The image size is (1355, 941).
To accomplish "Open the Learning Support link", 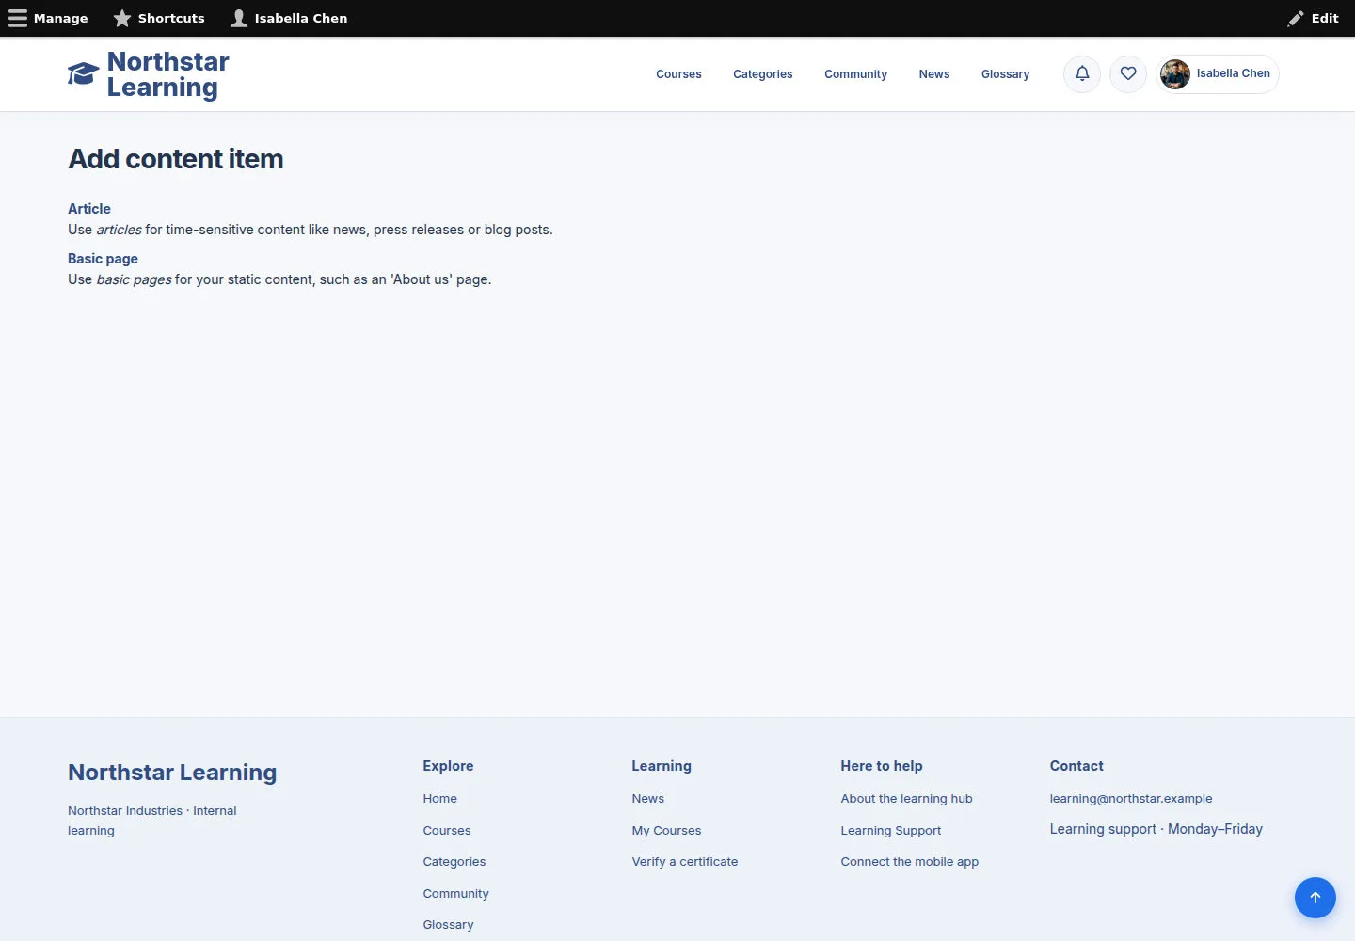I will 891,831.
